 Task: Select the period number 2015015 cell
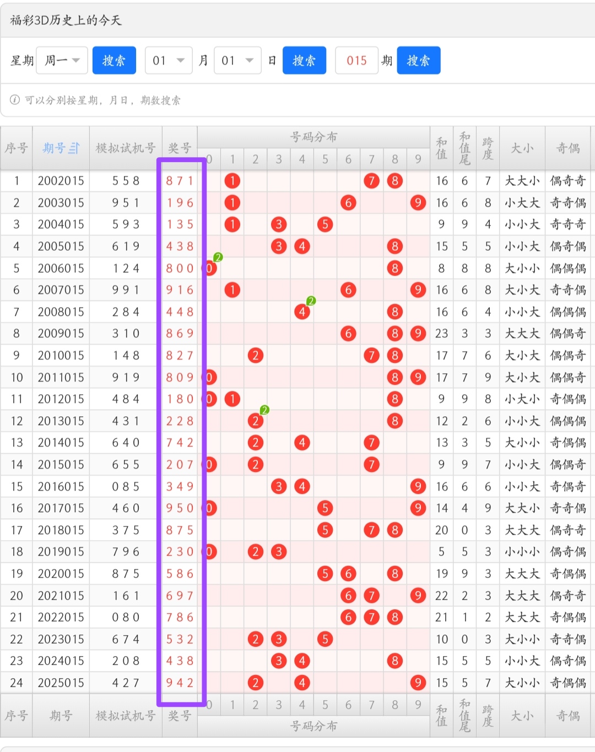(x=61, y=465)
